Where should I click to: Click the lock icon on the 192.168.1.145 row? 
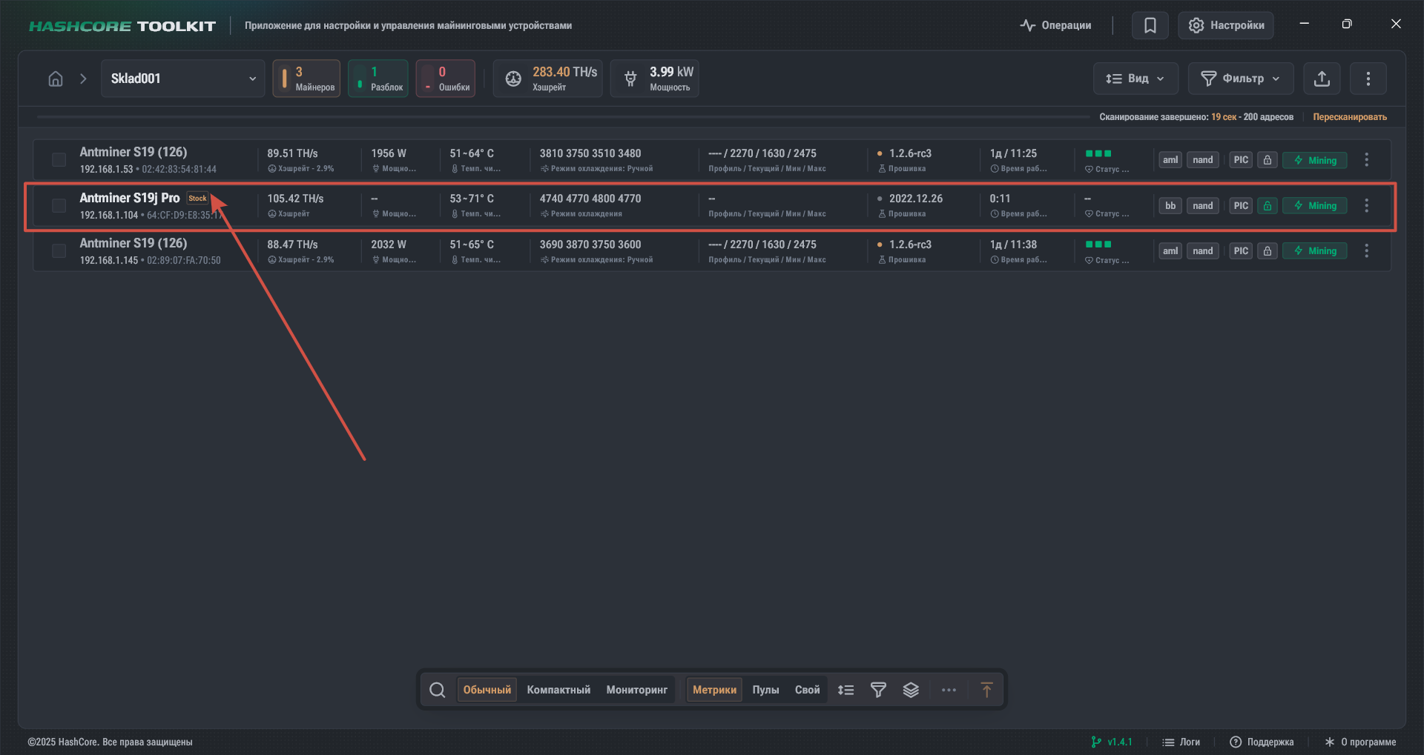point(1268,251)
